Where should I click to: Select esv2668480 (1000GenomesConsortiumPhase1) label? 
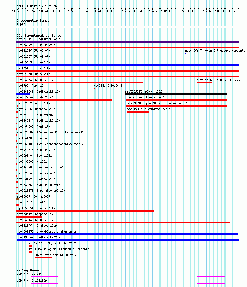pos(50,144)
